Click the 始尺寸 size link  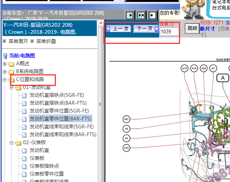tap(207, 29)
